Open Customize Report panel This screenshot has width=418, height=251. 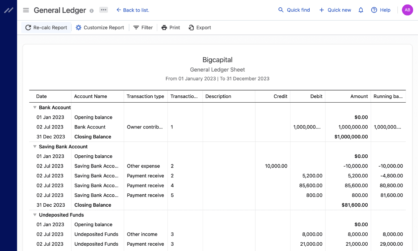(x=100, y=27)
